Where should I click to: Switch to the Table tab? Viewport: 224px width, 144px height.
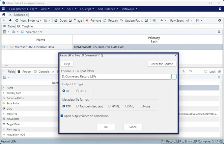[9, 26]
